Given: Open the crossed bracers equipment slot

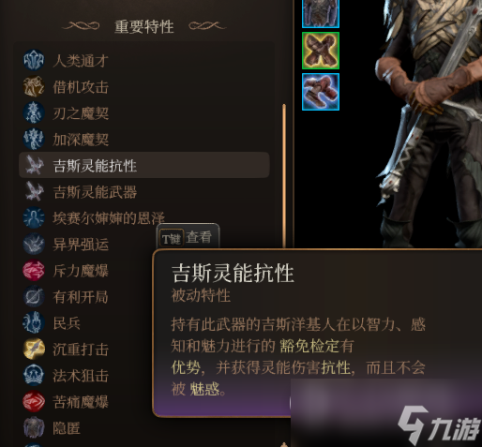Looking at the screenshot, I should point(321,51).
